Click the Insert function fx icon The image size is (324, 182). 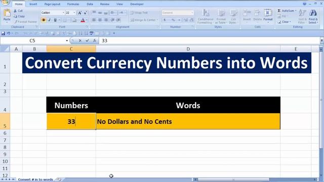coord(95,40)
